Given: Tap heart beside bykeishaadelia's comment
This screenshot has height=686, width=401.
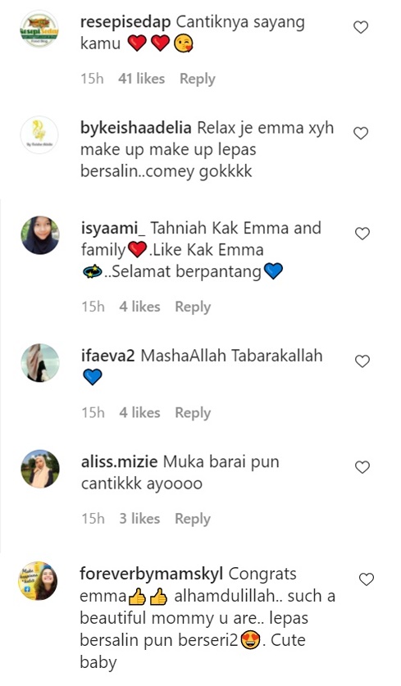Looking at the screenshot, I should (361, 133).
